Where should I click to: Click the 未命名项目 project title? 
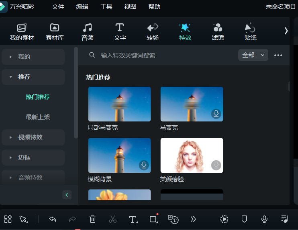(281, 7)
